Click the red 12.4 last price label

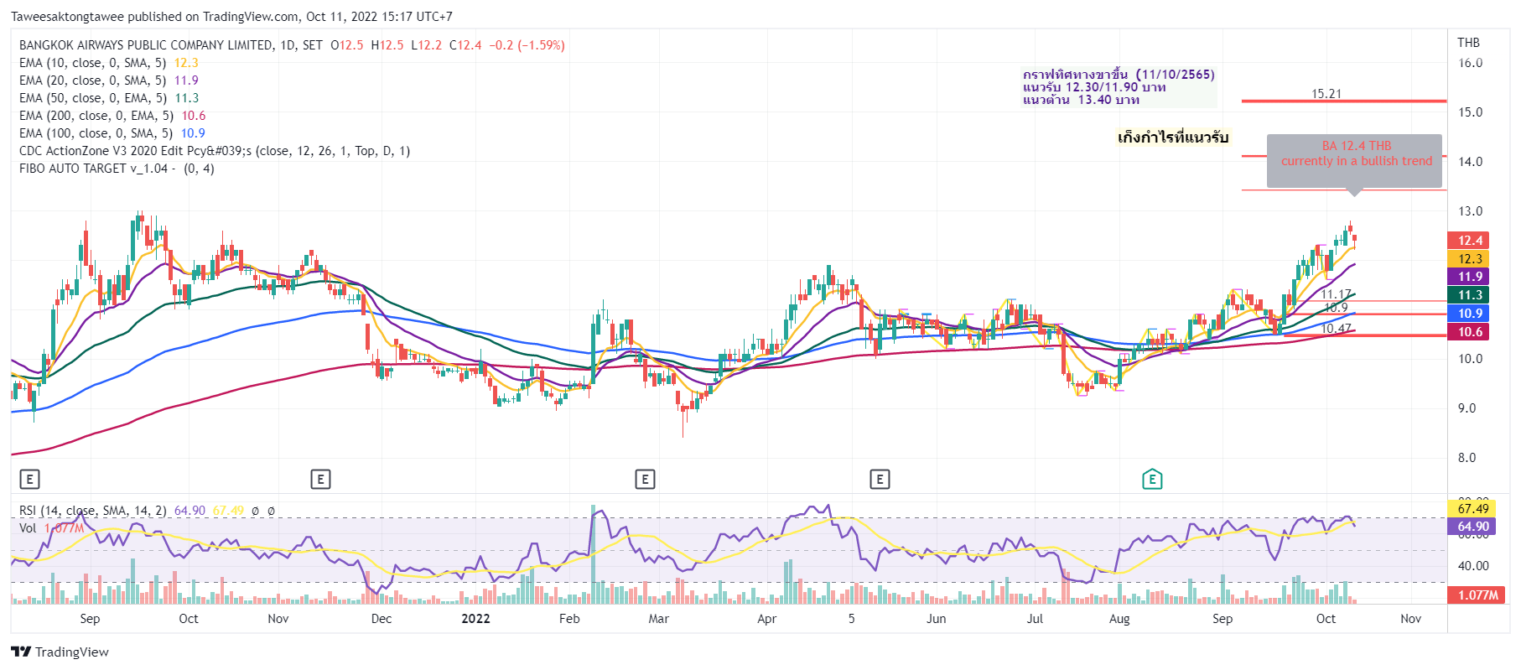click(1468, 241)
